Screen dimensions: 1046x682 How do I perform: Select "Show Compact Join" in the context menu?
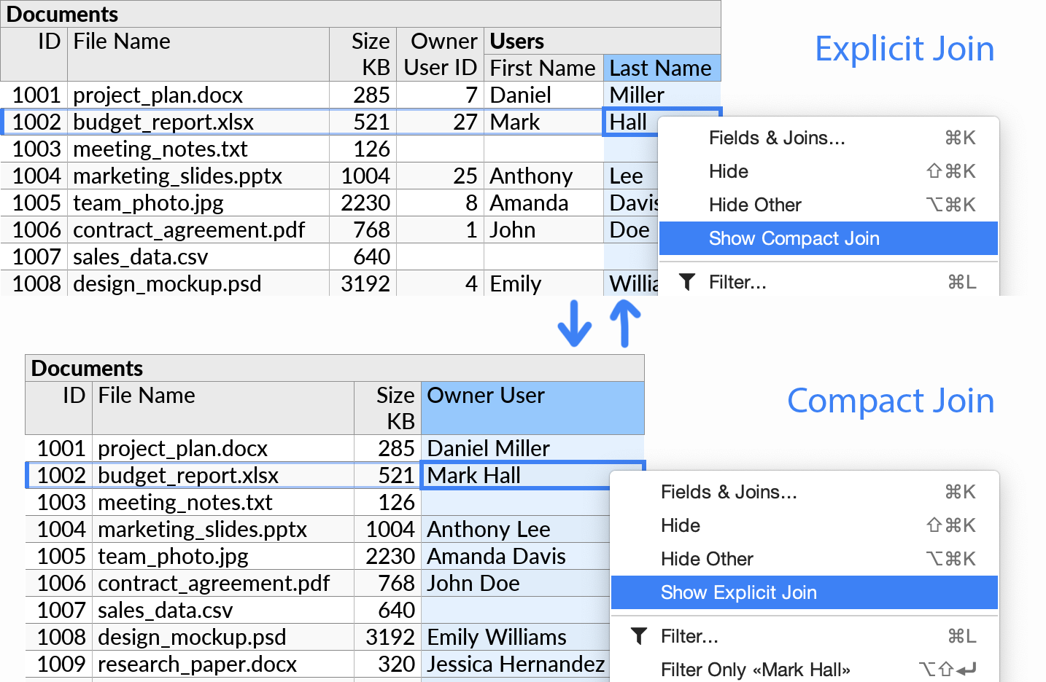click(794, 238)
